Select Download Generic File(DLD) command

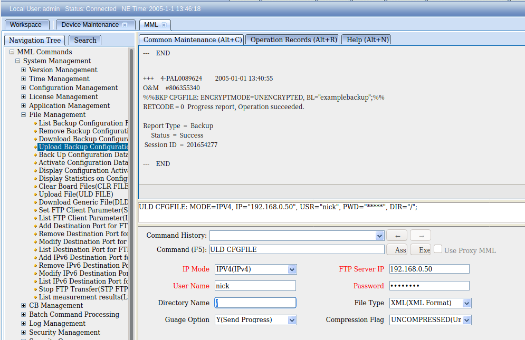pyautogui.click(x=83, y=202)
